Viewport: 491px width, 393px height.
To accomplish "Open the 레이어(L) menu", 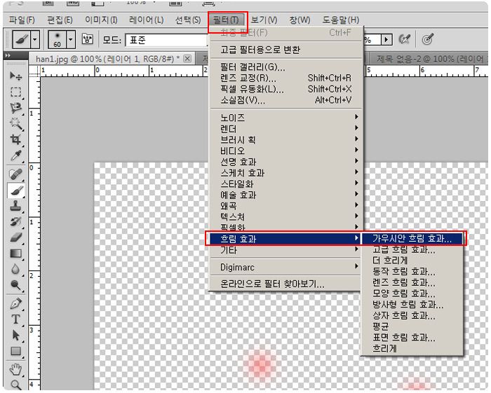I will click(146, 20).
